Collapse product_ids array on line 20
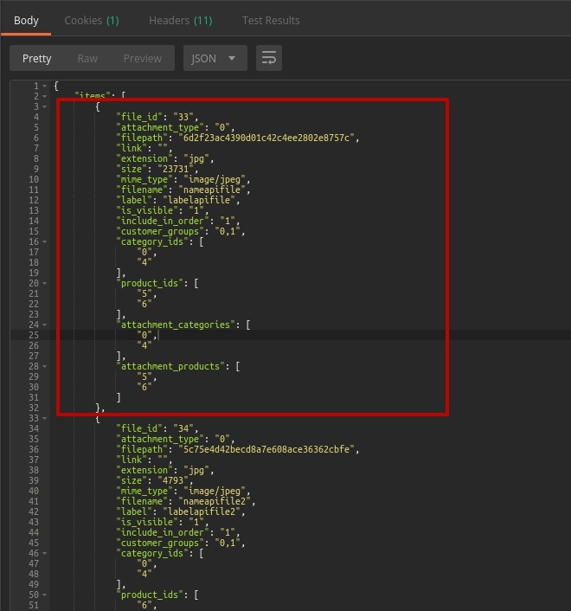 pos(44,283)
